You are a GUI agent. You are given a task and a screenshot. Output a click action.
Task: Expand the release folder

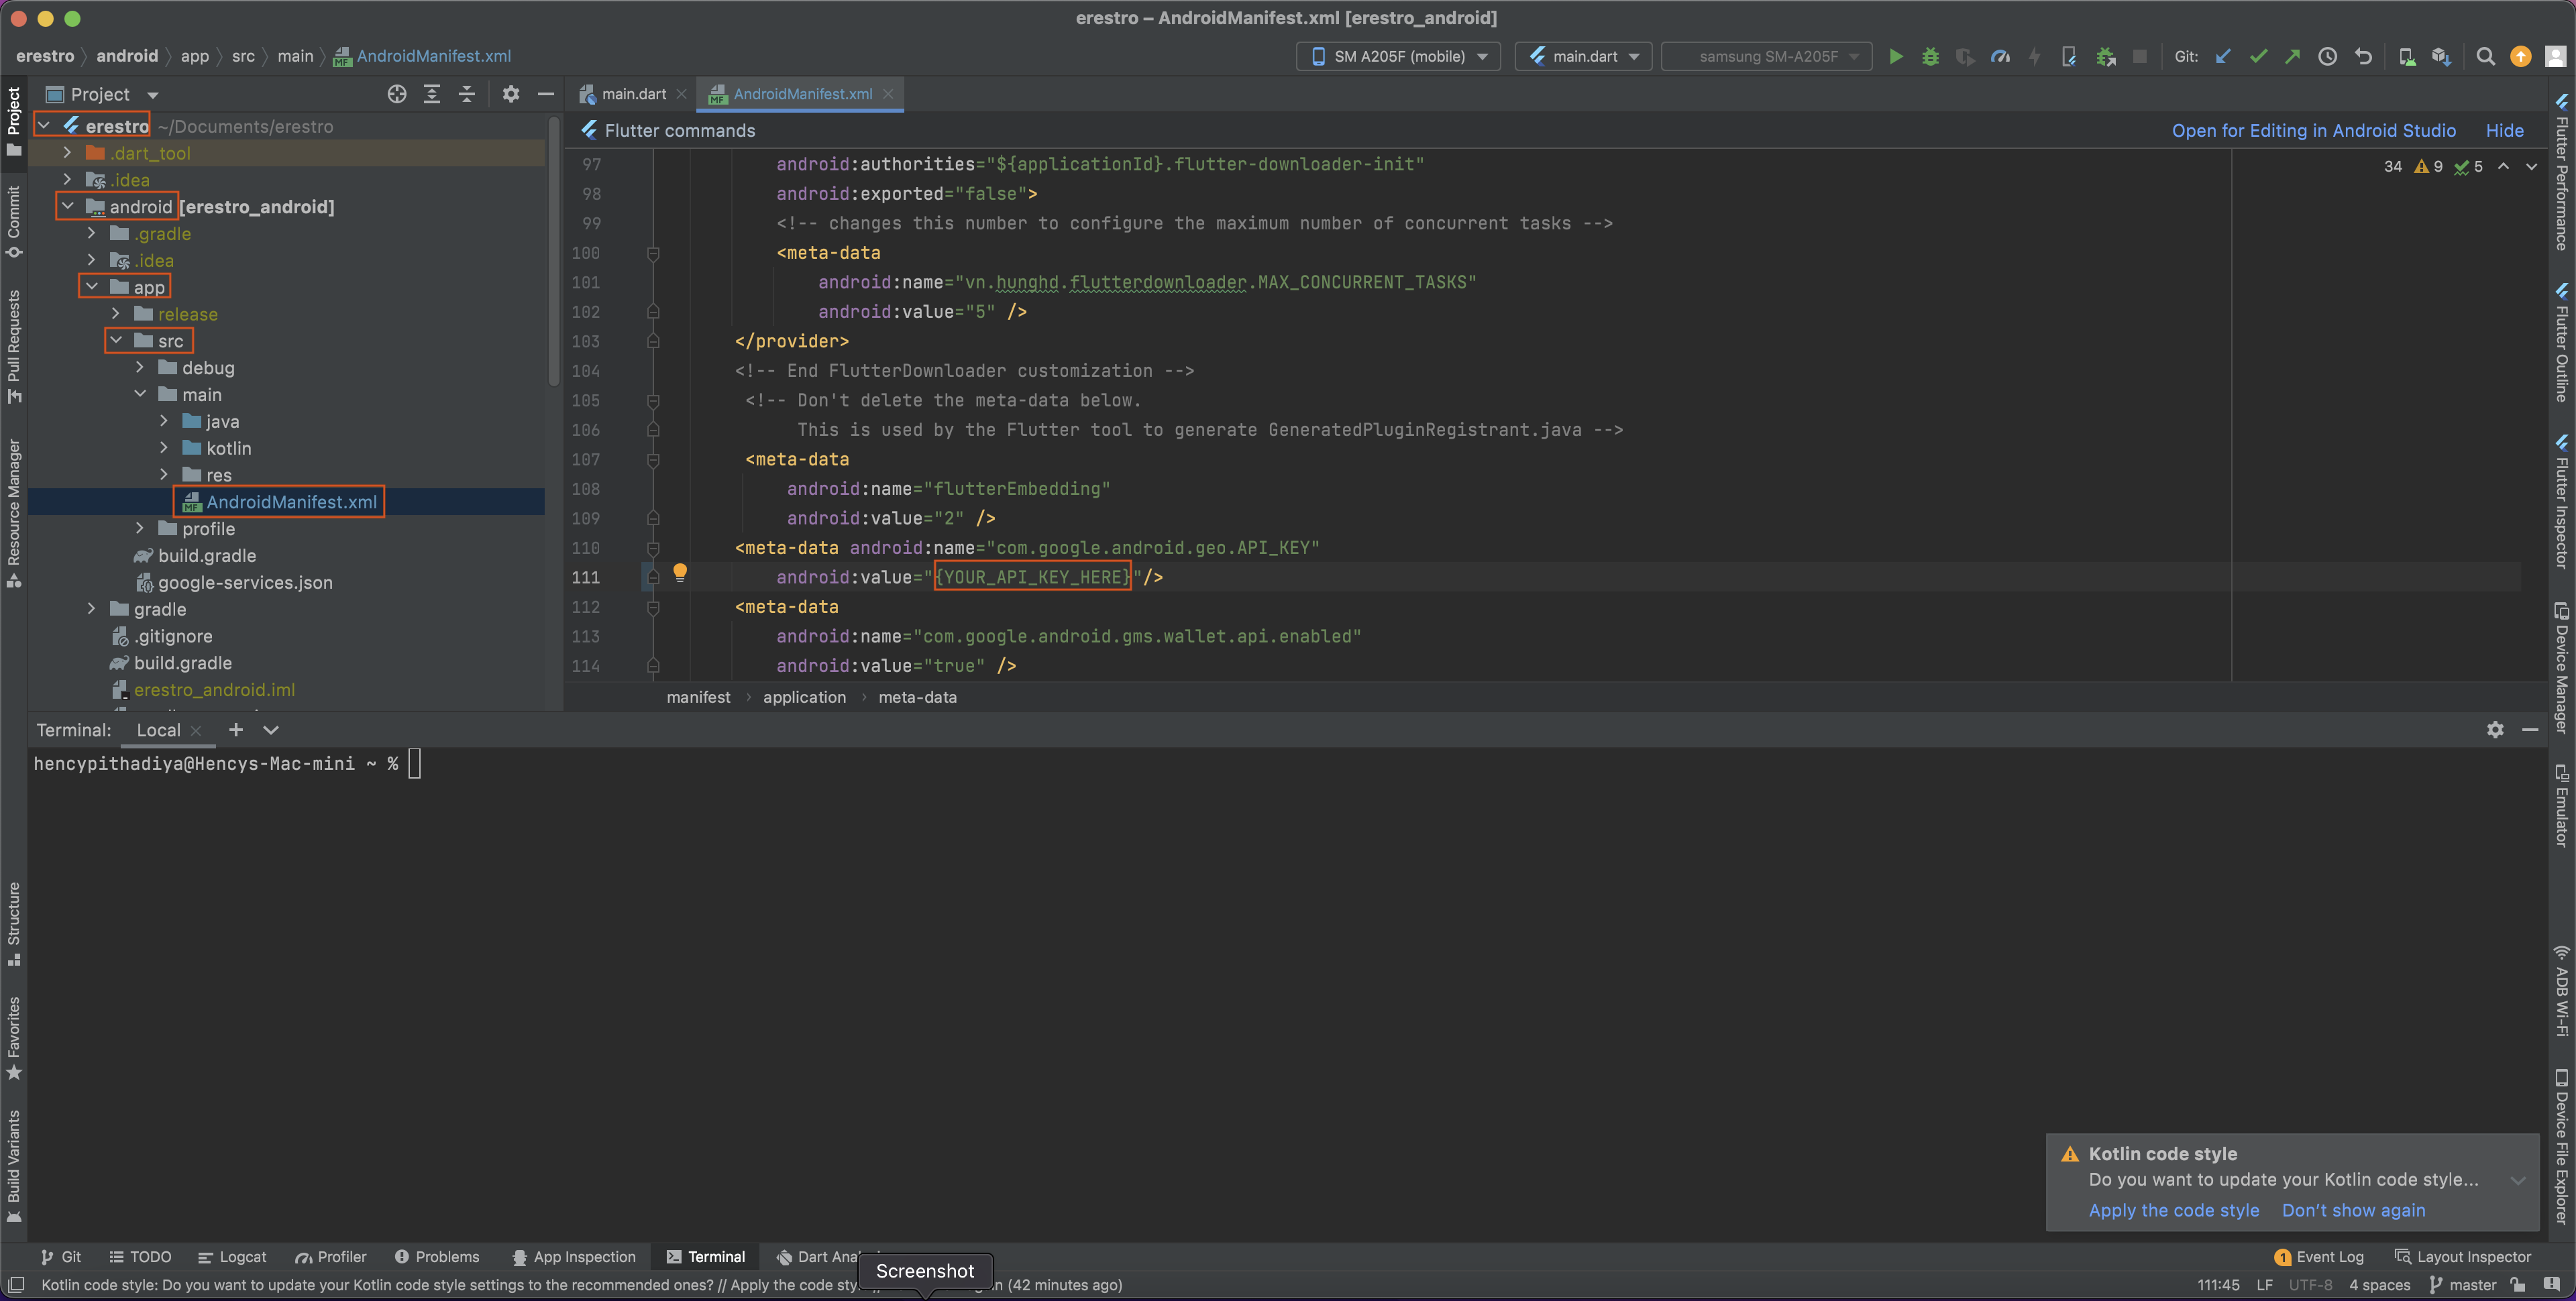tap(116, 314)
